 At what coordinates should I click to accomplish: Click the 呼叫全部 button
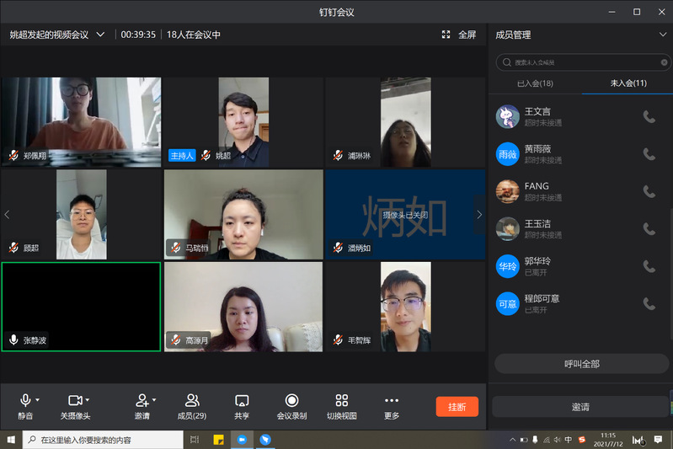click(580, 364)
